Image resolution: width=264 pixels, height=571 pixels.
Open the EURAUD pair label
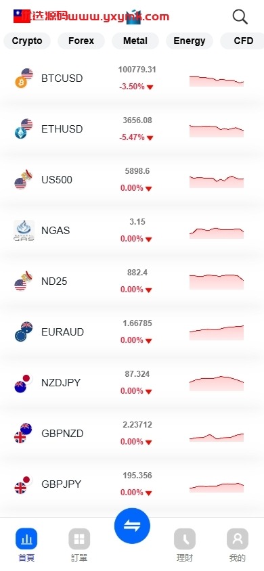coord(63,332)
